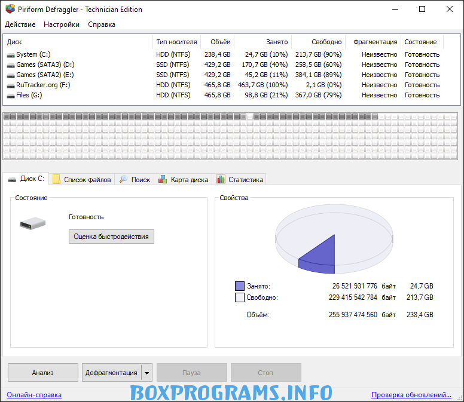The image size is (464, 402).
Task: Click the drive icon on Диск C: tab
Action: tap(12, 179)
